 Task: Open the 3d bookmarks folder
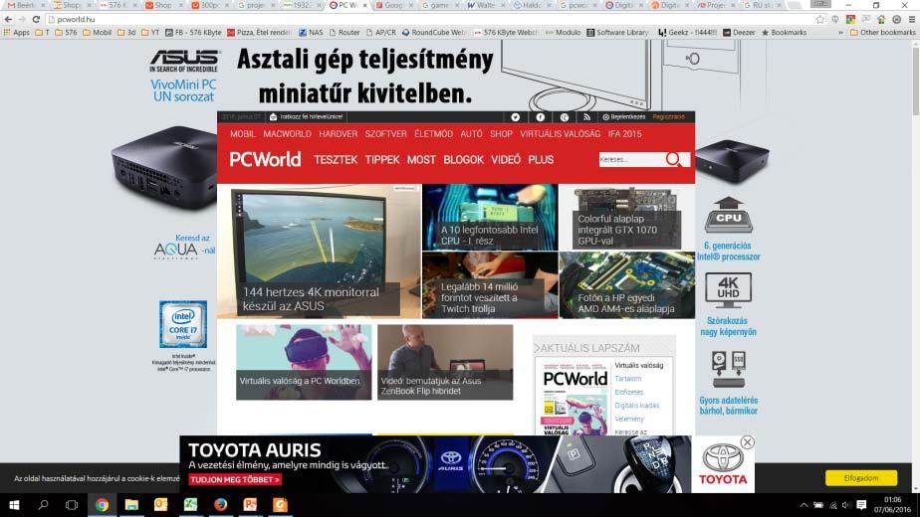click(x=126, y=33)
